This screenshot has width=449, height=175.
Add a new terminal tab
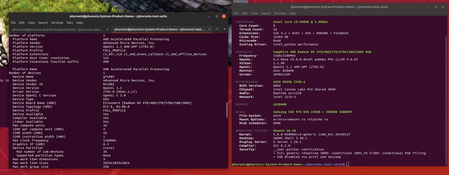click(x=217, y=29)
